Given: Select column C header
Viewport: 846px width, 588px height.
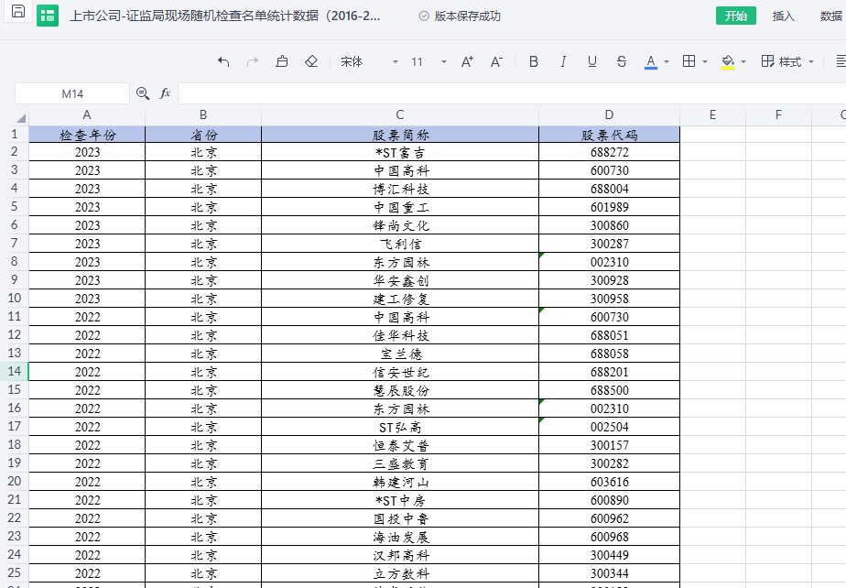Looking at the screenshot, I should coord(400,114).
